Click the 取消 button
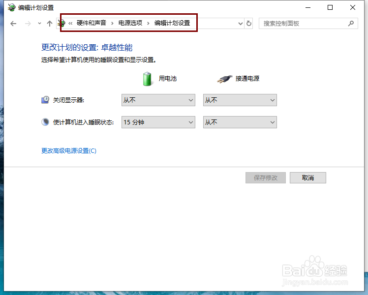This screenshot has width=368, height=295. (x=307, y=178)
